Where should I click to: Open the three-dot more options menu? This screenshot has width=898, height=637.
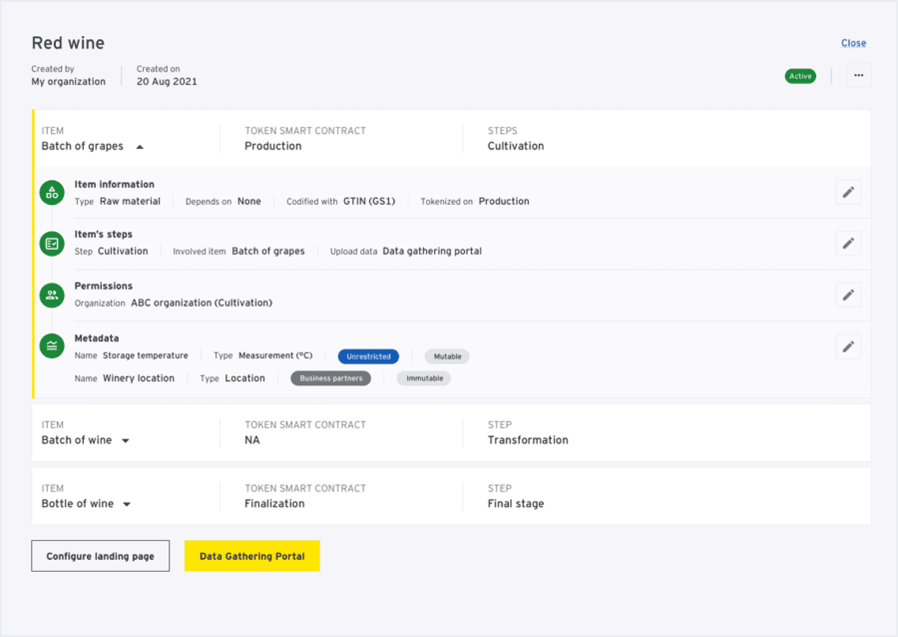click(858, 75)
